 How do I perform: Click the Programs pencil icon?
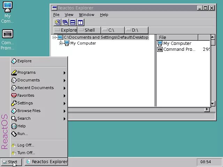tap(14, 73)
